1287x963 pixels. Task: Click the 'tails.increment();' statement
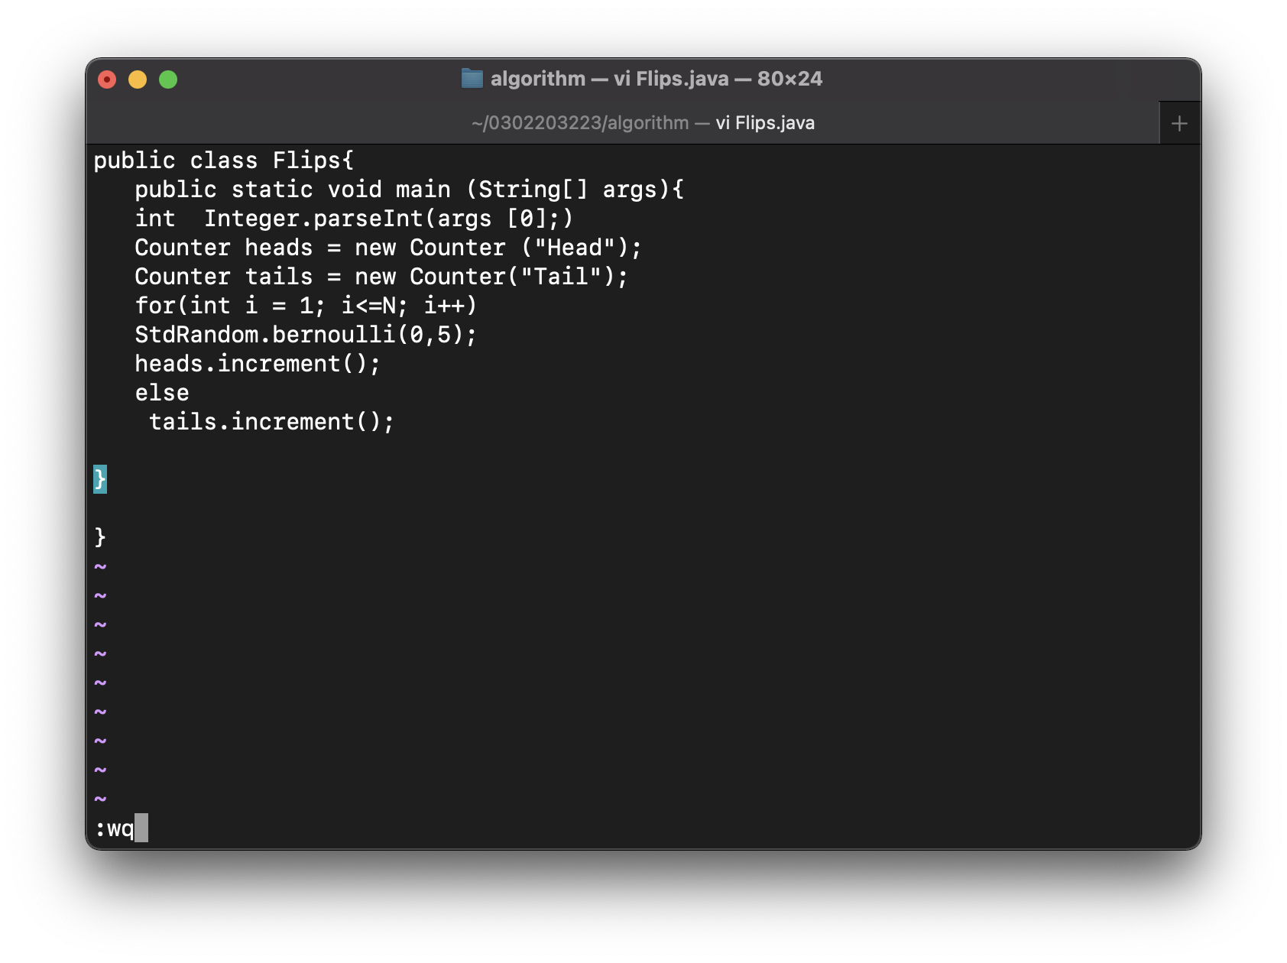point(271,422)
